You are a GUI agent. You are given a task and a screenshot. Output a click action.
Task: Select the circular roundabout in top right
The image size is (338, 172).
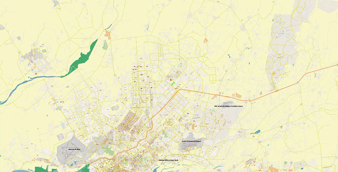click(299, 9)
